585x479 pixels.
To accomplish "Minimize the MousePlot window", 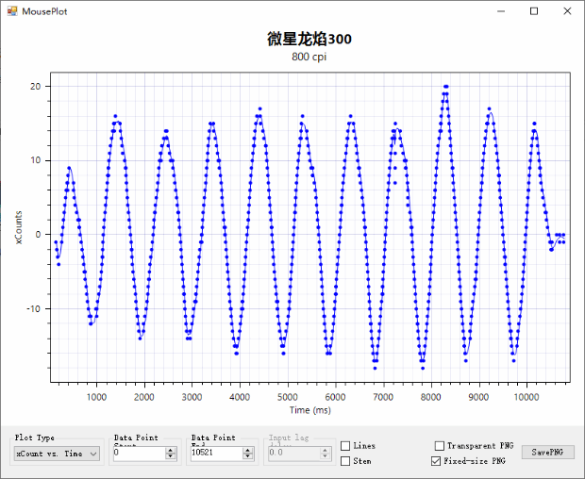I will (x=501, y=11).
